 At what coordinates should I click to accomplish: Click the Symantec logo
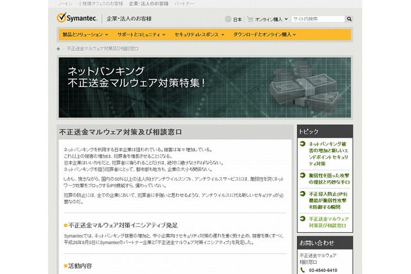click(77, 18)
